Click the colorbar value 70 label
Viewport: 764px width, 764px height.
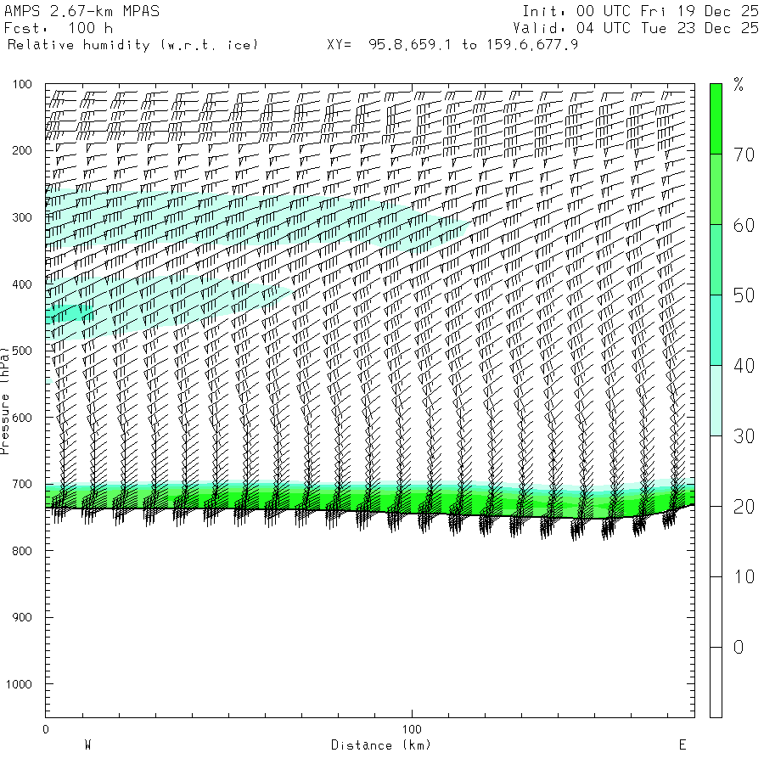[x=744, y=155]
